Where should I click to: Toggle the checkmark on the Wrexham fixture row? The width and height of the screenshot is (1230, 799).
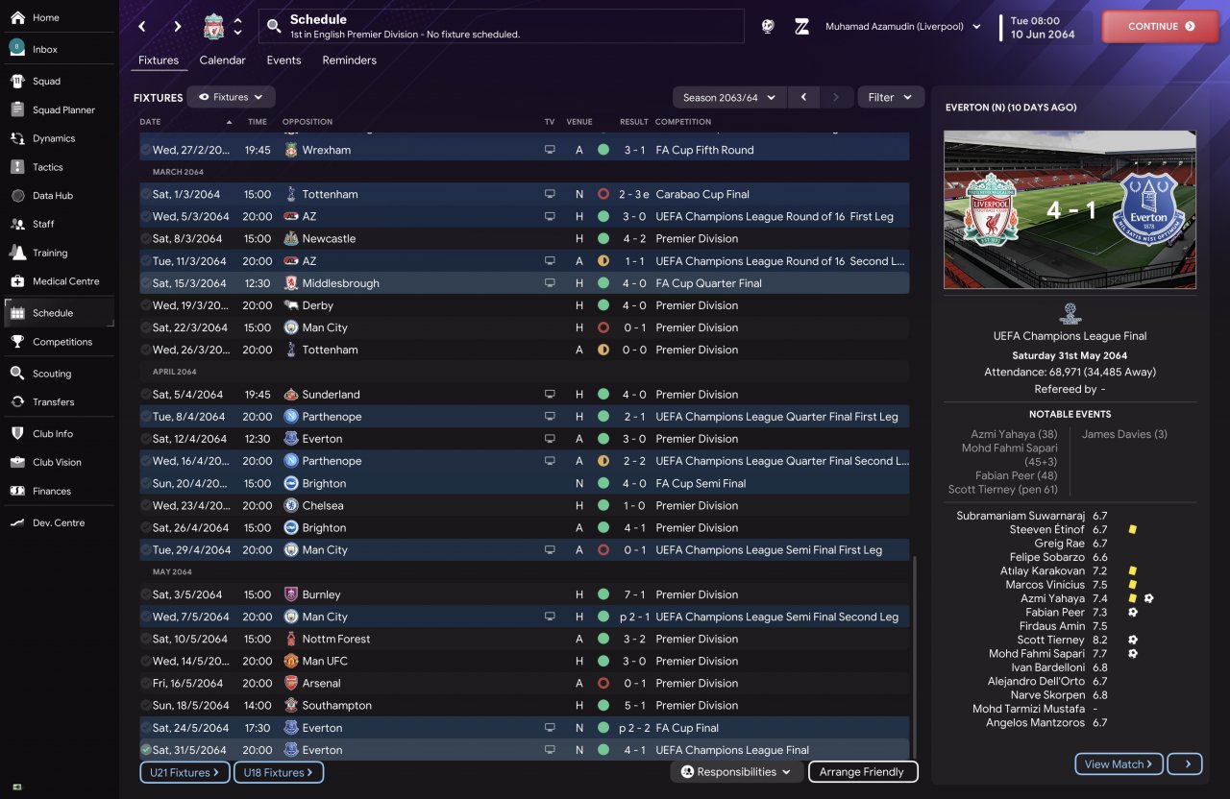pos(146,150)
